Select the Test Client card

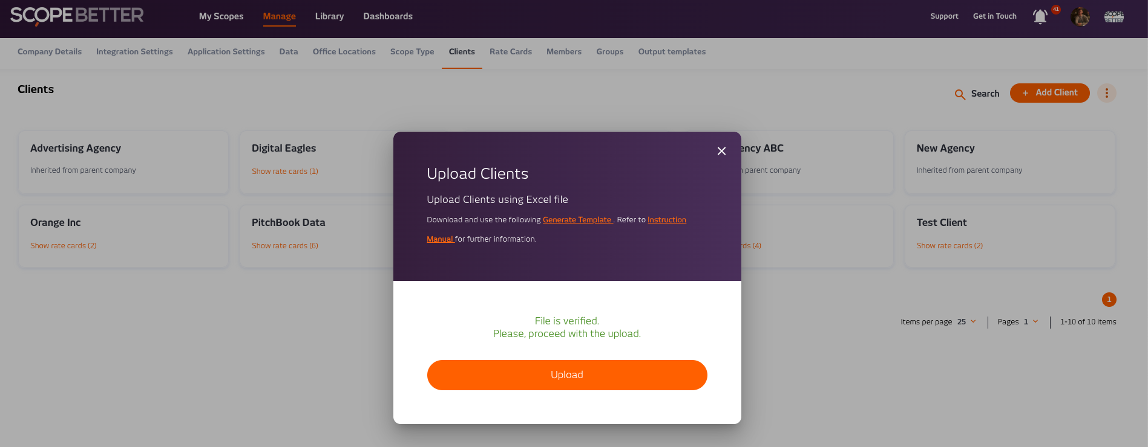pyautogui.click(x=1009, y=236)
